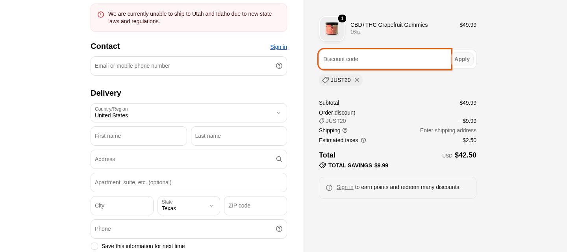Open the State dropdown showing Texas
The image size is (567, 252).
tap(189, 206)
